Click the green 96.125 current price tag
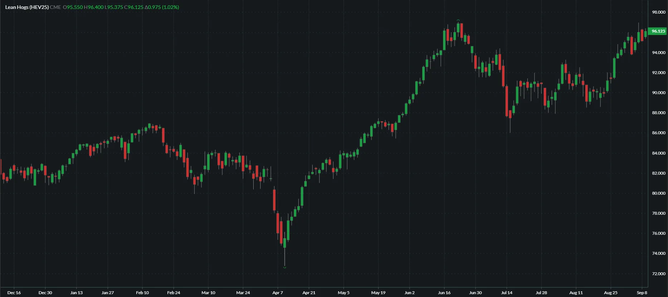 pyautogui.click(x=658, y=31)
